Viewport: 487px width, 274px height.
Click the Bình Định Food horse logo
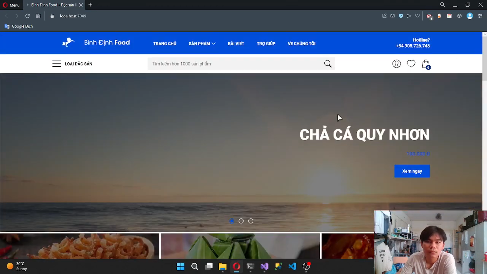point(68,42)
